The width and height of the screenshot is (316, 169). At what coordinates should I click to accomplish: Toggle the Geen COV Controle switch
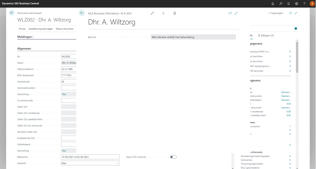point(173,157)
